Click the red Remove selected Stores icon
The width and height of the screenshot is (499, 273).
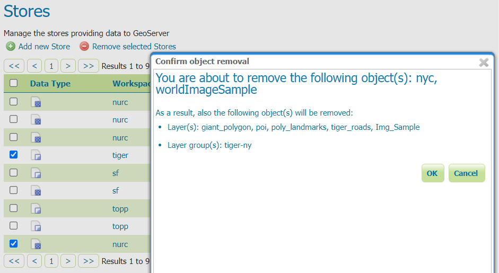click(x=84, y=47)
